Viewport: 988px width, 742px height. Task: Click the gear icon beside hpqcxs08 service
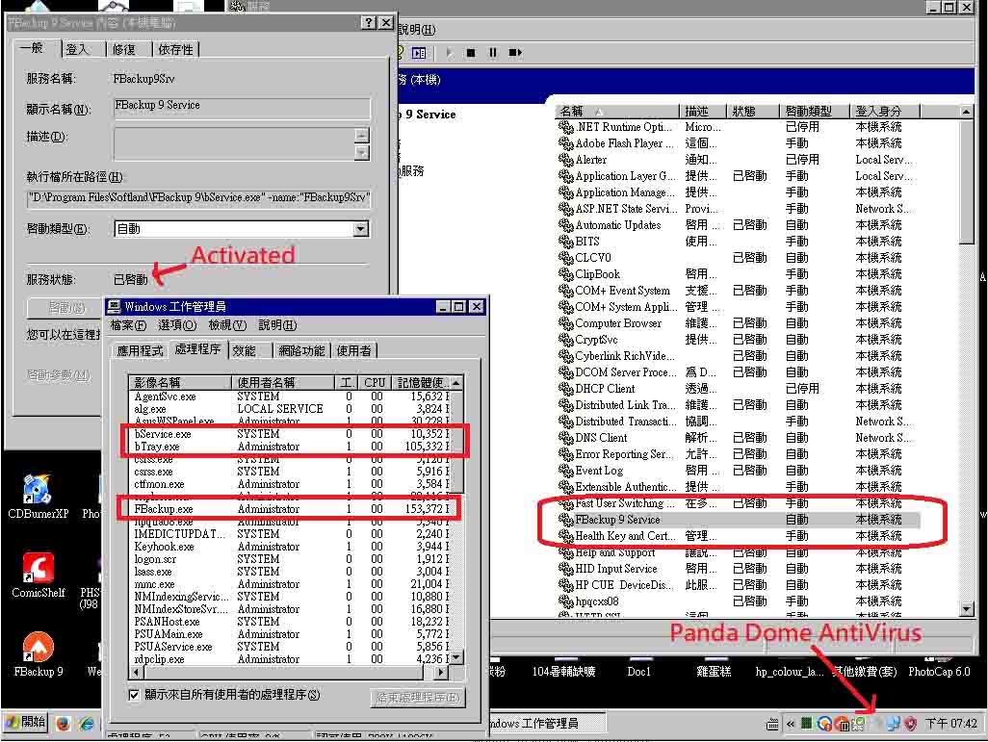(x=565, y=601)
